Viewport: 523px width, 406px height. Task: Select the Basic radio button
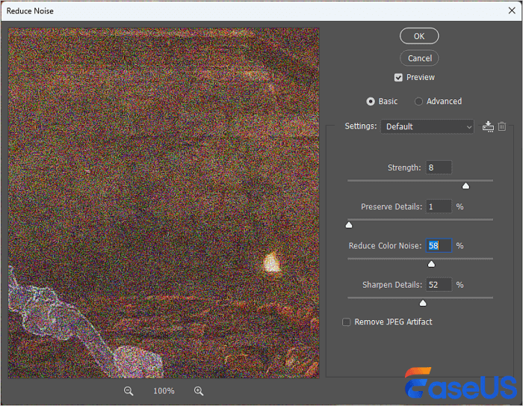pos(371,101)
